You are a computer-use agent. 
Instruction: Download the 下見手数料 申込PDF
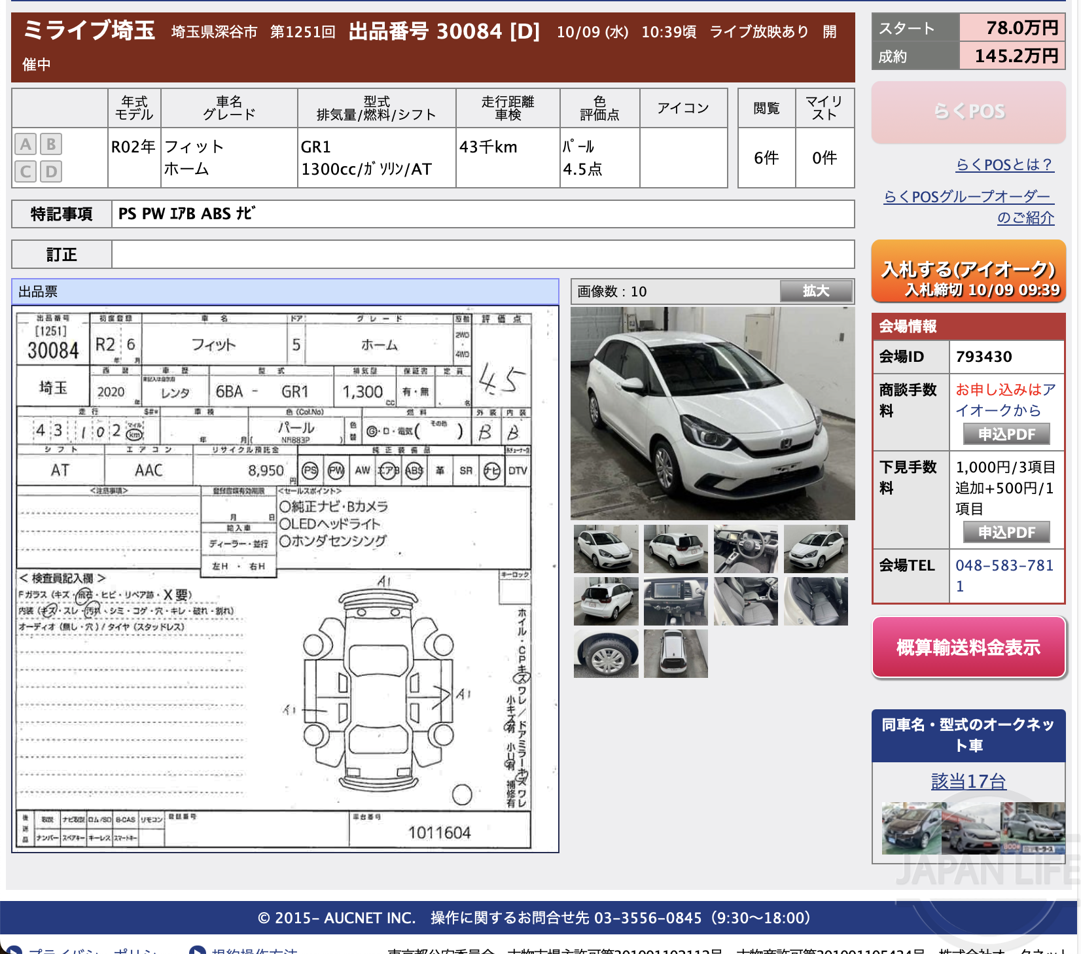(x=1006, y=532)
